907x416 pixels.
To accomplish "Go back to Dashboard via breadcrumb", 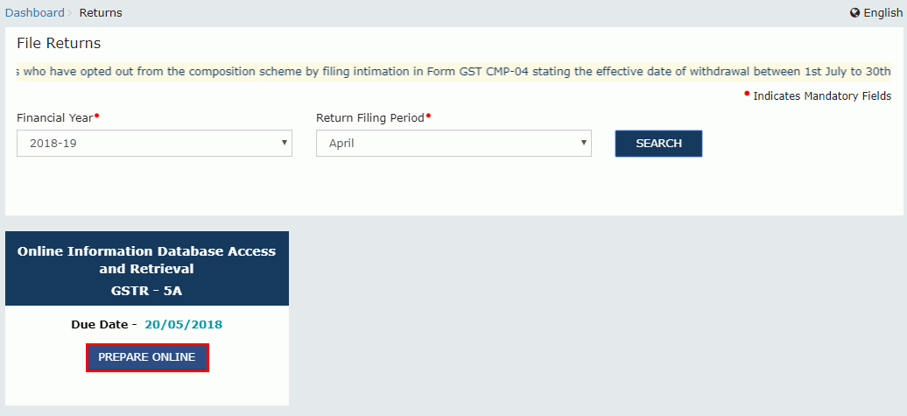I will [34, 13].
